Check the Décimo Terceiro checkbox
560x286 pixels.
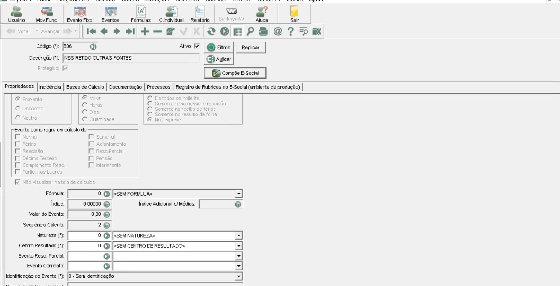18,158
